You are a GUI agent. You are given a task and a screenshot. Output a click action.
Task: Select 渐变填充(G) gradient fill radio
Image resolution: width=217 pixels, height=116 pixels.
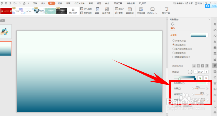click(173, 45)
